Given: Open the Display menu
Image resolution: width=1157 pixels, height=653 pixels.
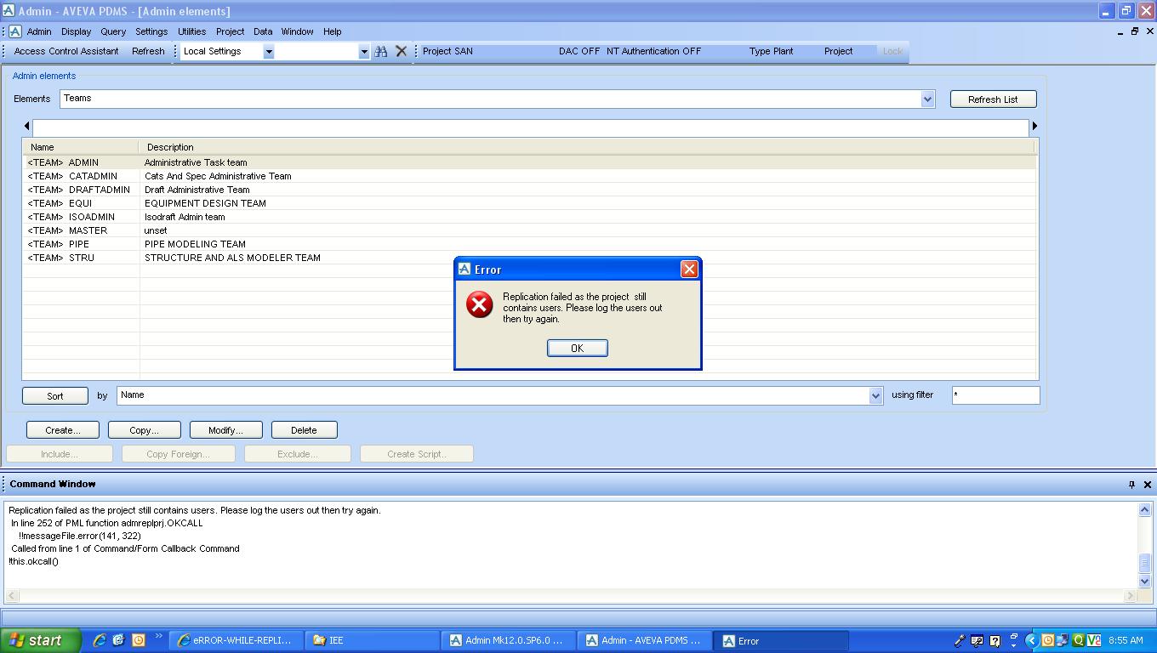Looking at the screenshot, I should point(76,31).
